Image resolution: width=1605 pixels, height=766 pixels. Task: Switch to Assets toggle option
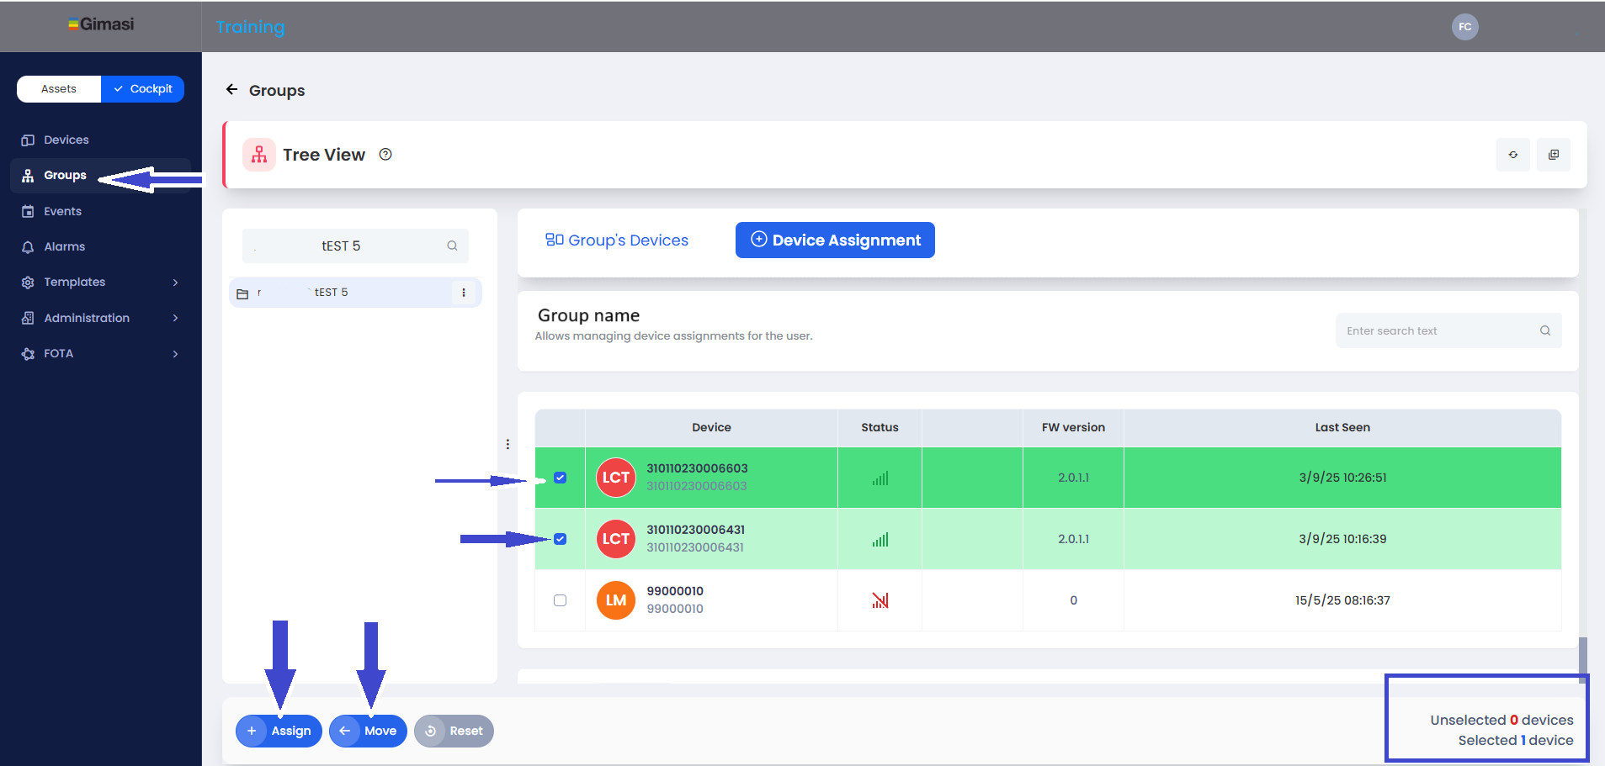point(59,89)
